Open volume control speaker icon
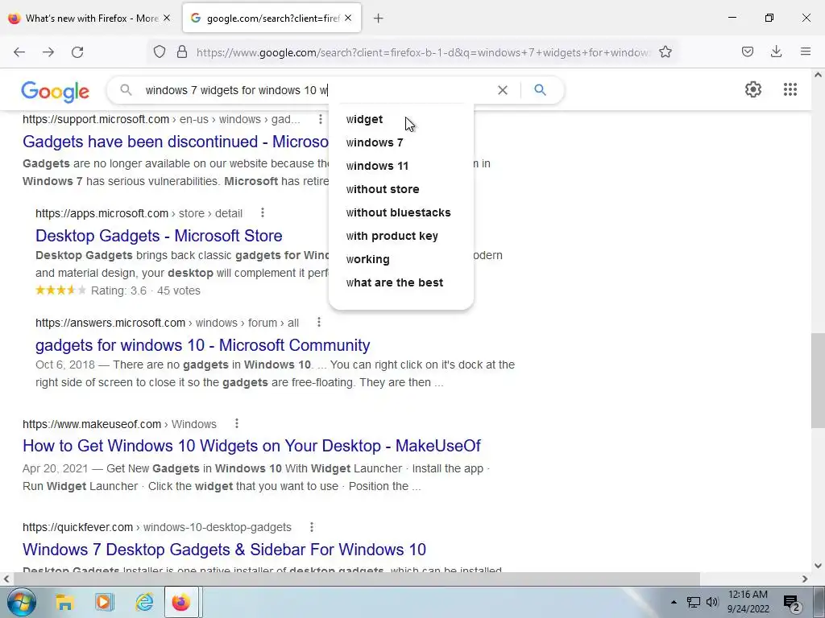825x618 pixels. (712, 602)
